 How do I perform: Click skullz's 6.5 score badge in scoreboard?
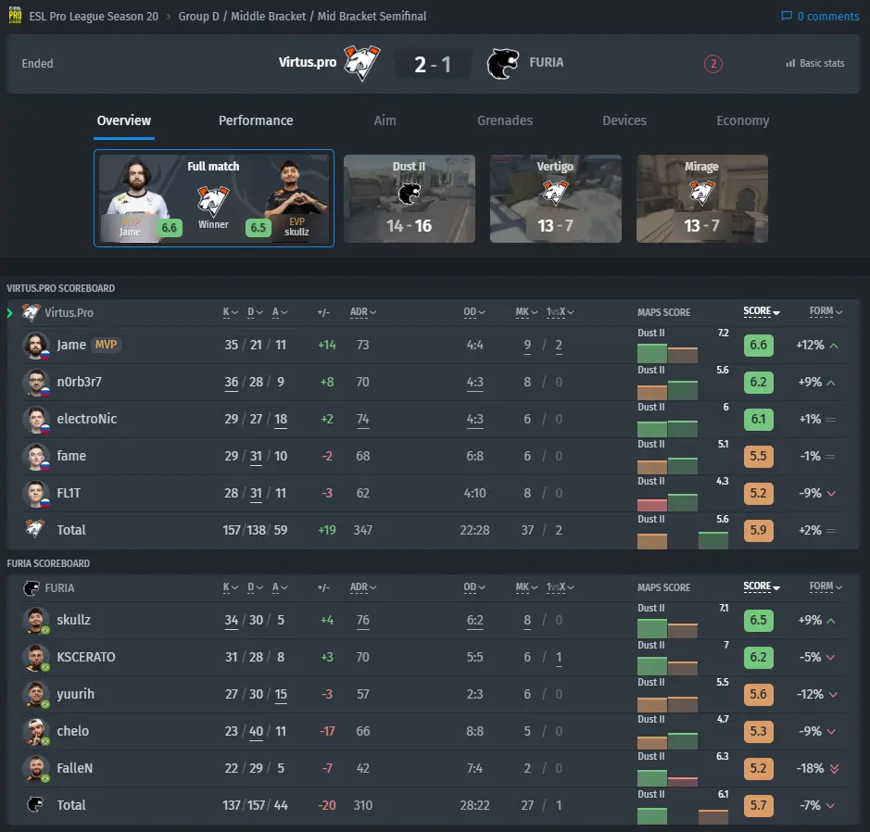(x=758, y=620)
